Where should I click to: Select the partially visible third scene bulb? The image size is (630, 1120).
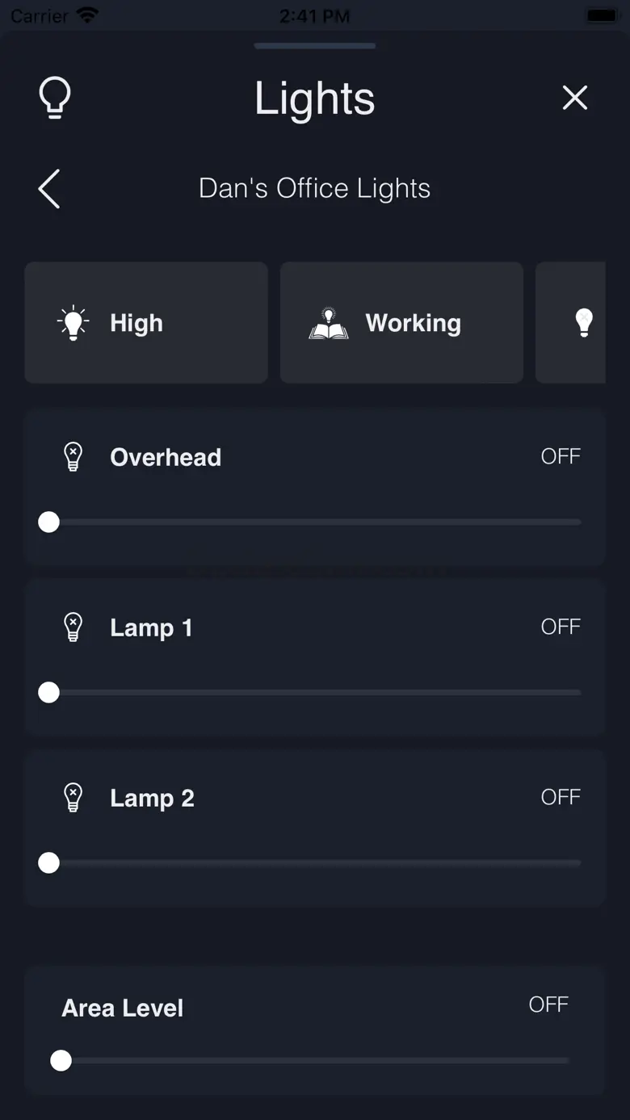click(583, 322)
